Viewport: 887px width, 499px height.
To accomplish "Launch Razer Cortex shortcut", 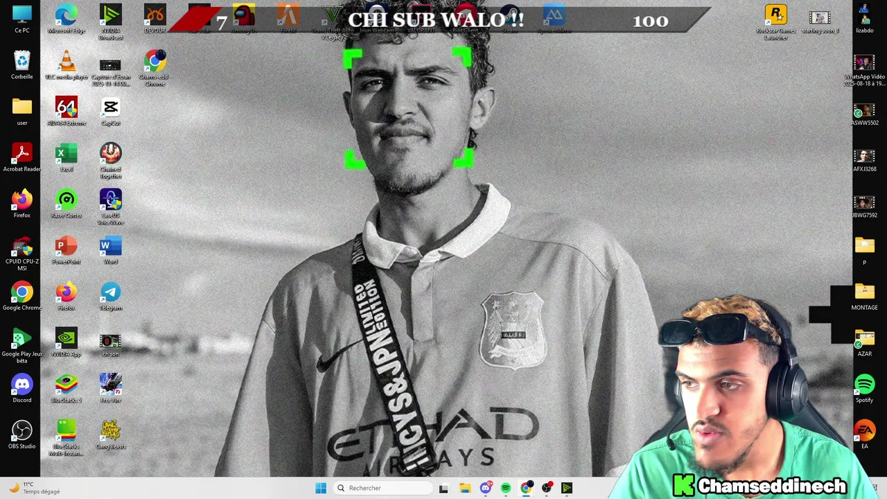I will (x=67, y=204).
